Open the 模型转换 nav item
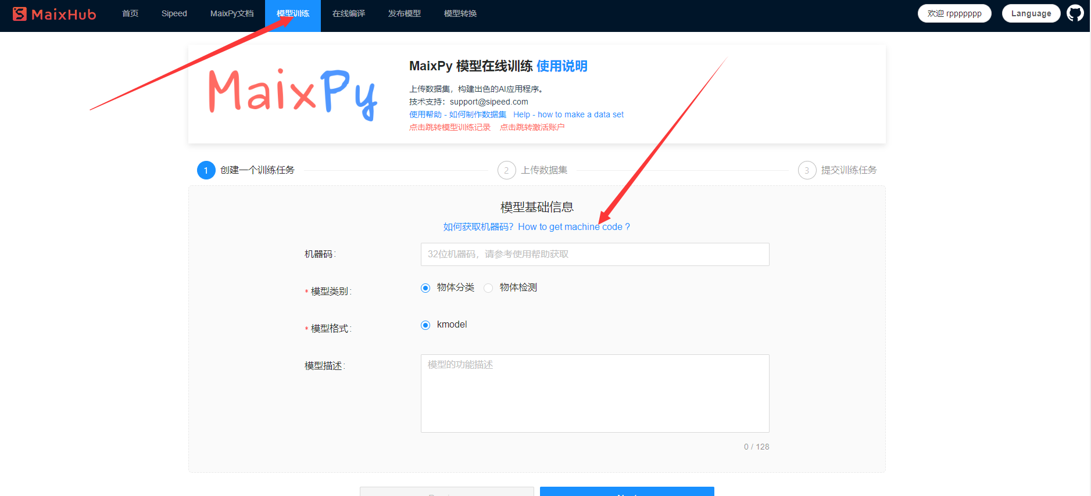This screenshot has height=496, width=1091. pyautogui.click(x=460, y=13)
